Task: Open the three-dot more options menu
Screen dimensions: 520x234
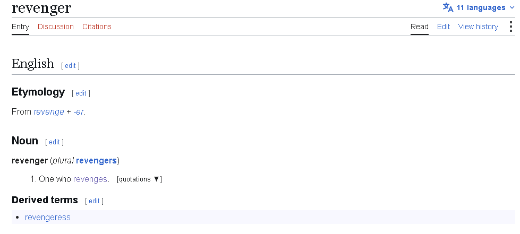Action: tap(511, 27)
